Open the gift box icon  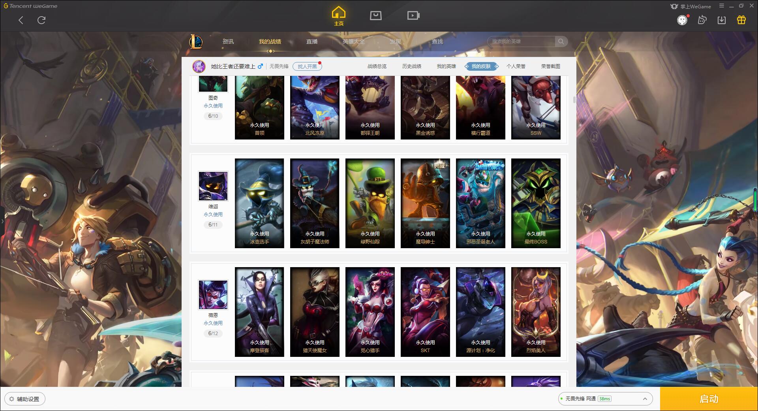click(741, 20)
